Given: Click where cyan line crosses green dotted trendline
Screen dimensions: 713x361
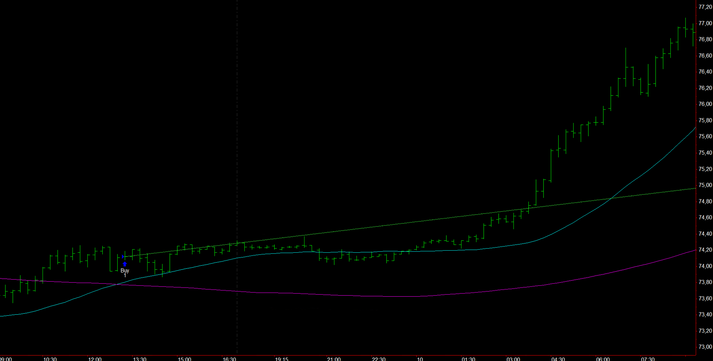Looking at the screenshot, I should pos(611,198).
